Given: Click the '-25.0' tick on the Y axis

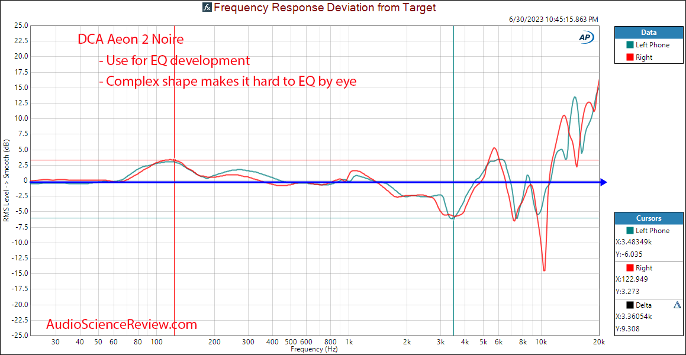Looking at the screenshot, I should point(20,335).
